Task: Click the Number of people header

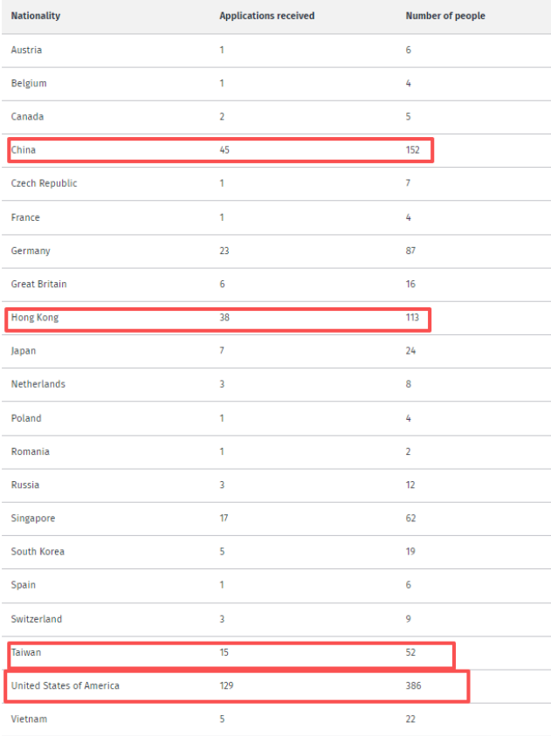Action: click(445, 16)
